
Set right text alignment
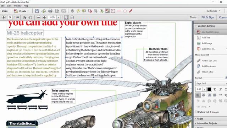click(209, 95)
